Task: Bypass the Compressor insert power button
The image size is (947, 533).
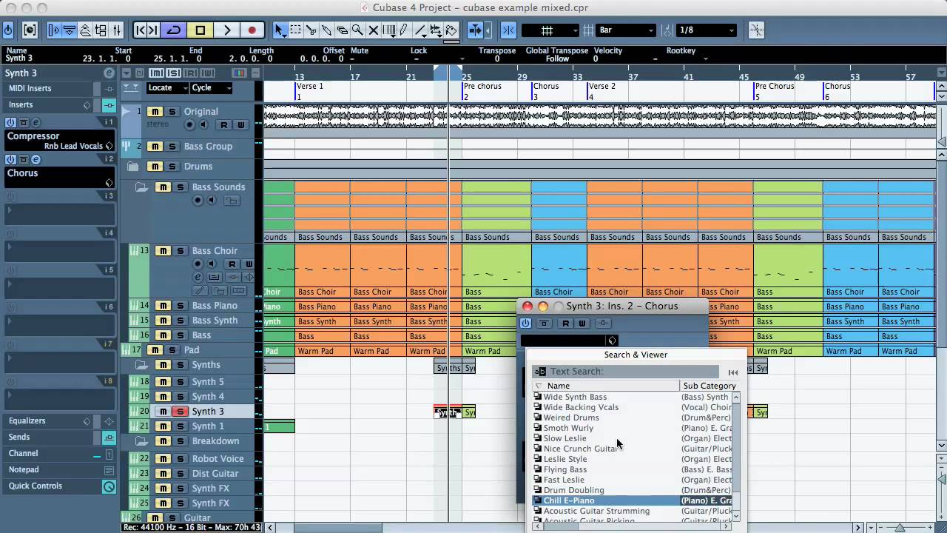Action: [x=10, y=122]
